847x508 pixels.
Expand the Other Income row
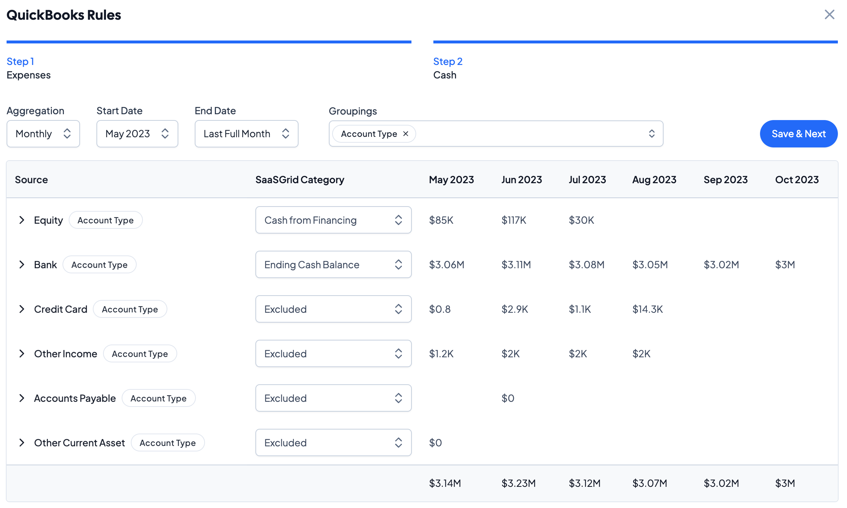coord(22,354)
